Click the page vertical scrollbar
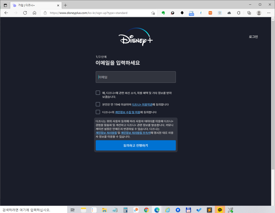275x213 pixels. (x=273, y=95)
